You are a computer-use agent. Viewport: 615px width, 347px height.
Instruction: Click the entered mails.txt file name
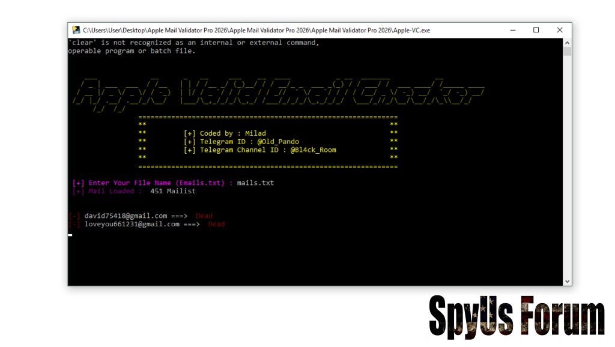[x=255, y=183]
